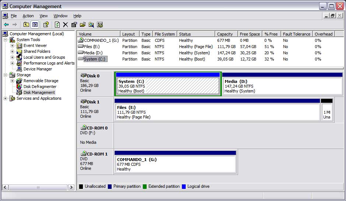Click the Logical drive blue swatch
Image resolution: width=346 pixels, height=201 pixels.
point(184,187)
